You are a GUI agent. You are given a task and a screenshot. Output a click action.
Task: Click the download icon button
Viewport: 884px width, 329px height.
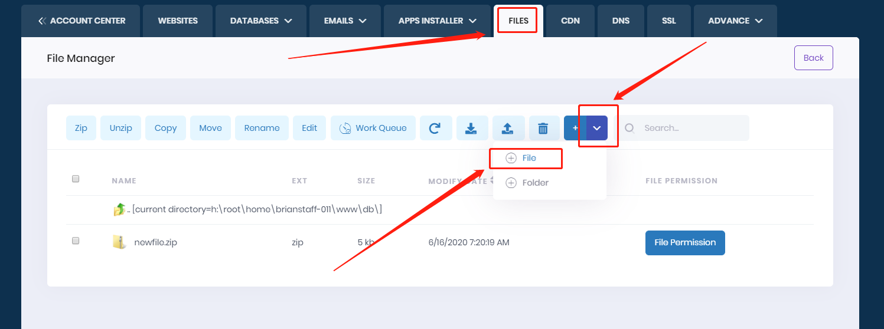point(472,128)
